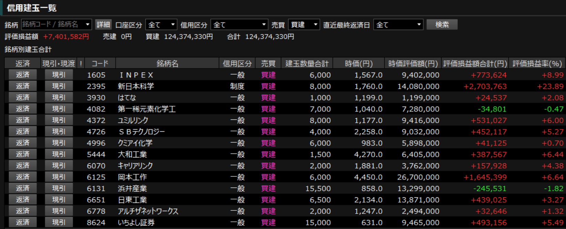Click the 26,700,000 valuation amount

418,177
